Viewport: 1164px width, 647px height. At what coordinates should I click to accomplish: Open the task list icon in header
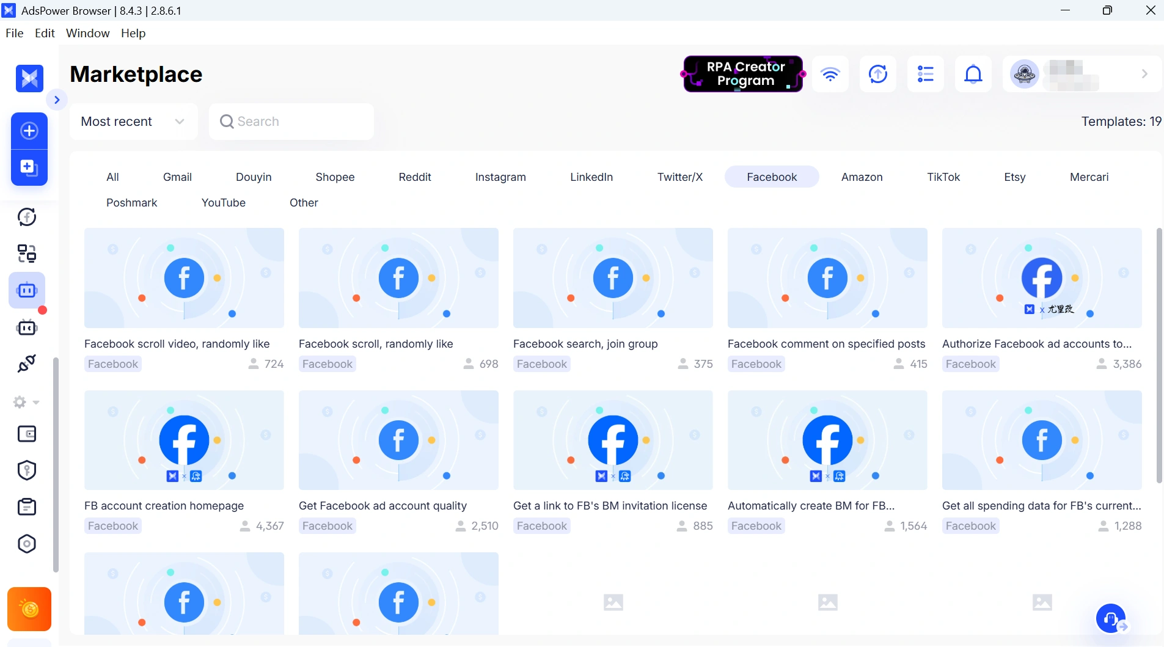[x=926, y=74]
